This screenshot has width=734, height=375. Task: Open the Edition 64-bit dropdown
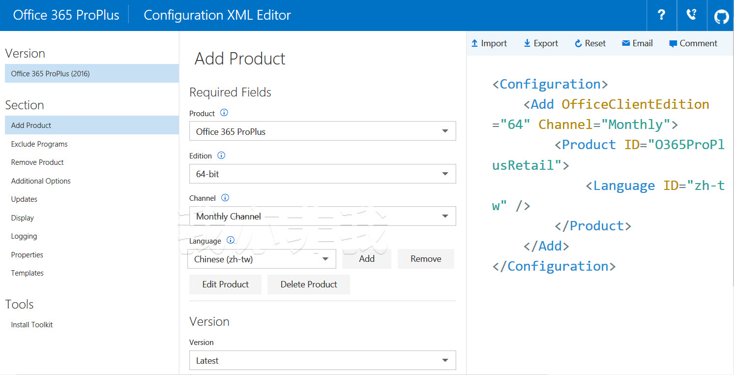click(323, 174)
